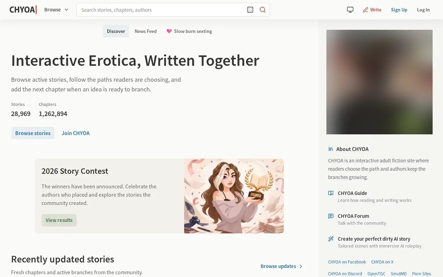Click the blurred sidebar advertisement image
The width and height of the screenshot is (443, 277).
pyautogui.click(x=379, y=82)
